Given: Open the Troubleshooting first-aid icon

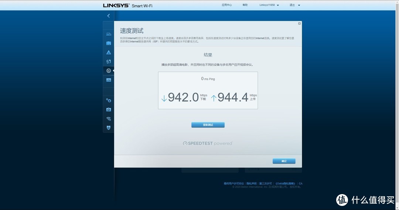Looking at the screenshot, I should pos(109,109).
